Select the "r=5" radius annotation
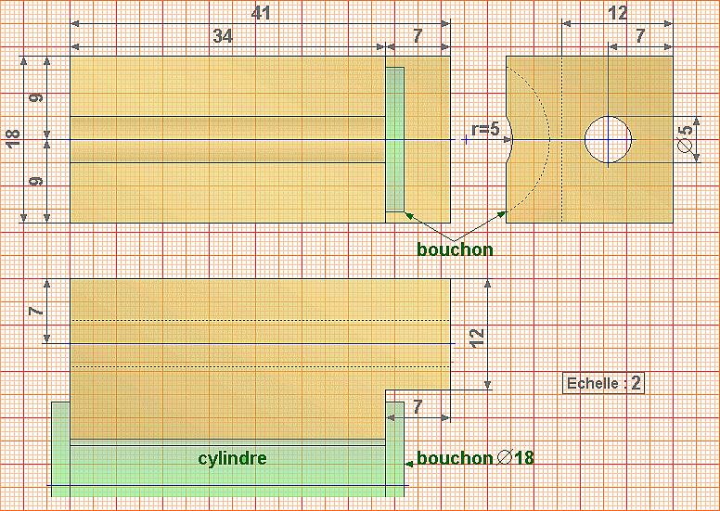The image size is (720, 511). coord(485,130)
